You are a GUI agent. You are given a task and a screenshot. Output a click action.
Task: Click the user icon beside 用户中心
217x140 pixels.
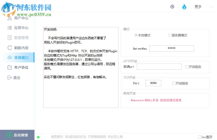pyautogui.click(x=10, y=18)
